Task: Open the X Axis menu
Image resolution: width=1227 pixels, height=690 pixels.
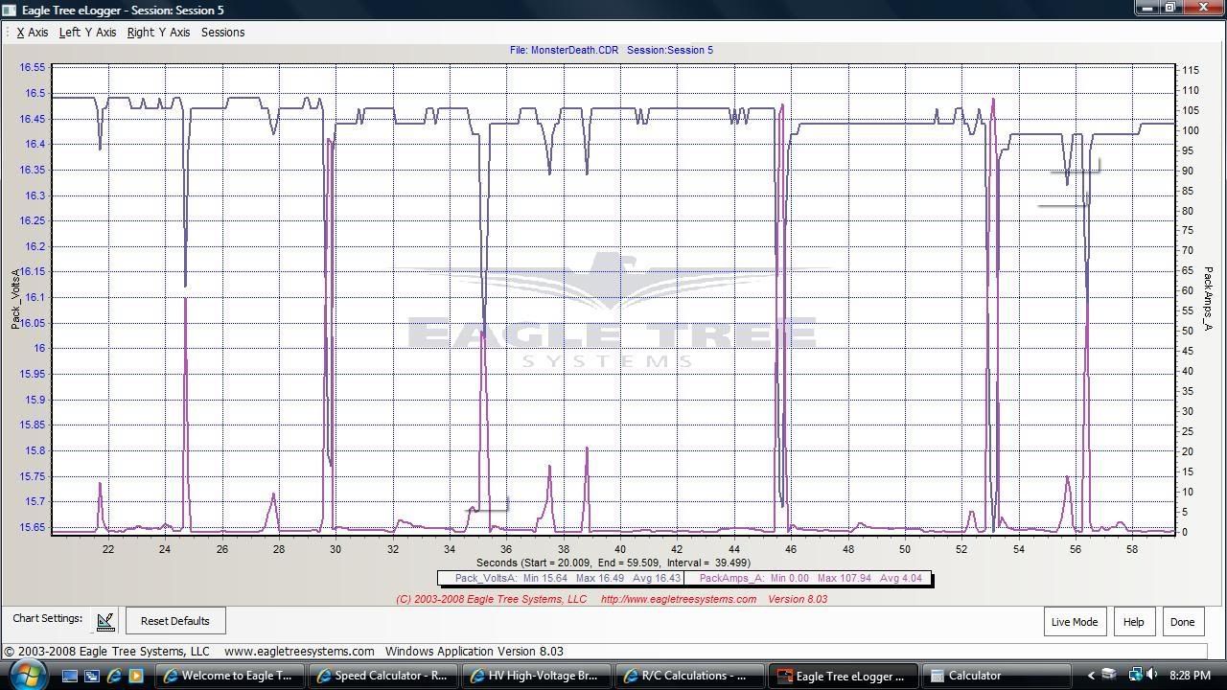Action: click(33, 33)
